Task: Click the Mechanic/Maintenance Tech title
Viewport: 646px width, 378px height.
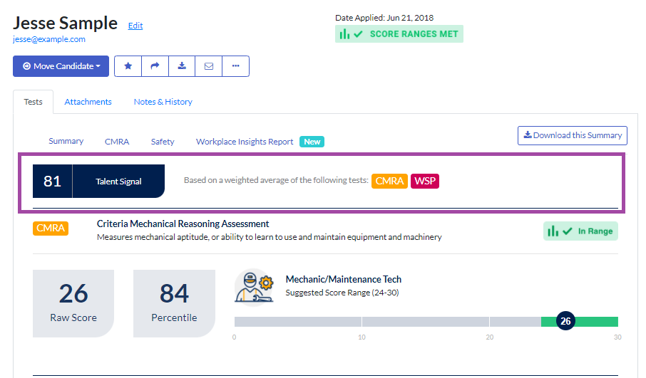Action: click(x=343, y=279)
